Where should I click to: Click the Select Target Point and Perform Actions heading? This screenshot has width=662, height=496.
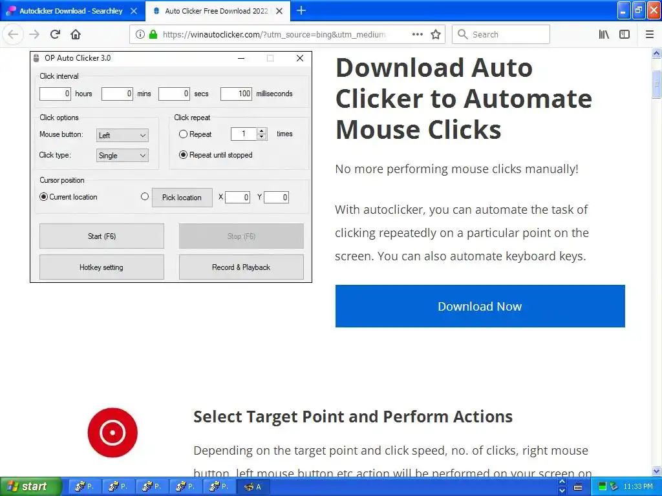tap(353, 417)
